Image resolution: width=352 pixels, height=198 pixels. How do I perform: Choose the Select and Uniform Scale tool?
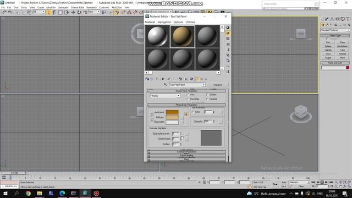85,13
